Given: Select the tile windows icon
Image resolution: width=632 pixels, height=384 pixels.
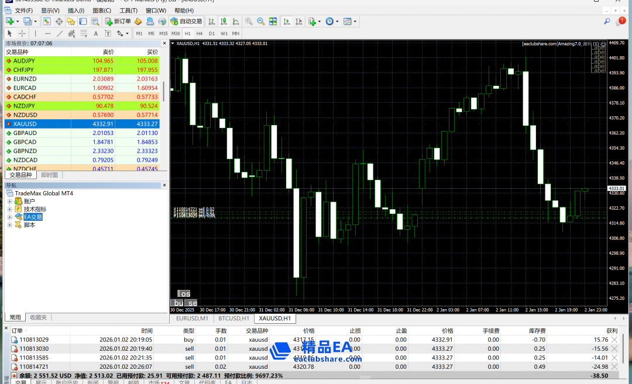Looking at the screenshot, I should tap(273, 22).
